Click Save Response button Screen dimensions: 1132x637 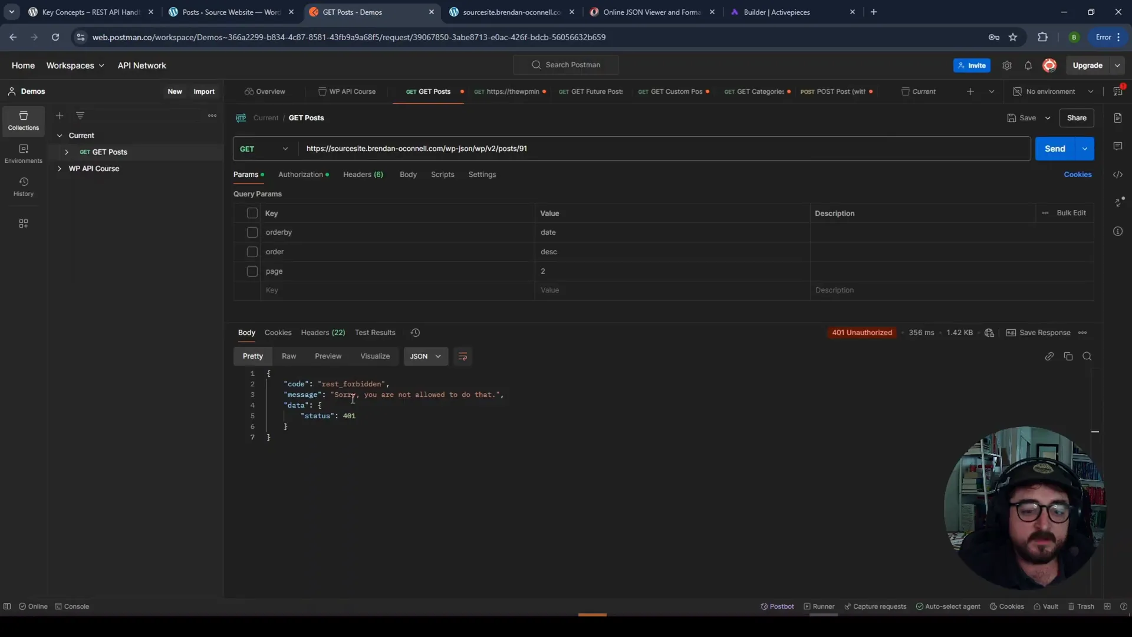tap(1038, 333)
